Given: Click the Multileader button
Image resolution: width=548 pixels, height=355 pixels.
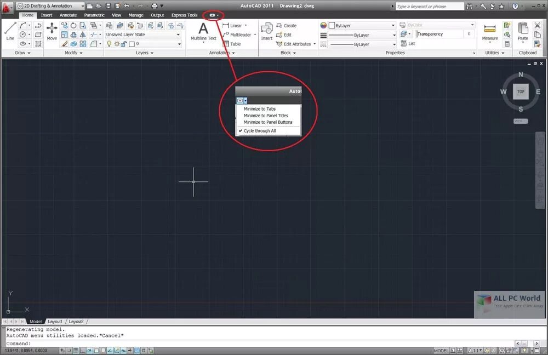Looking at the screenshot, I should pos(237,35).
